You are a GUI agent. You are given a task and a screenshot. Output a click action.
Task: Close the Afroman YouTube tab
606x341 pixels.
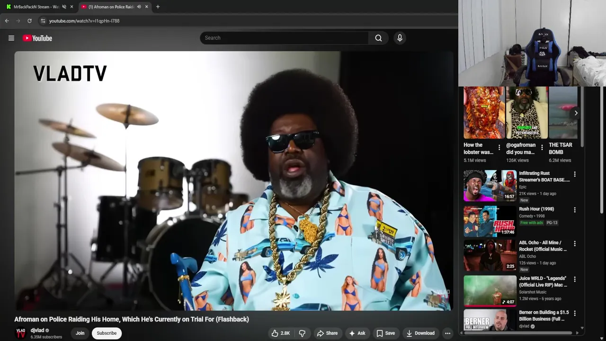click(146, 7)
